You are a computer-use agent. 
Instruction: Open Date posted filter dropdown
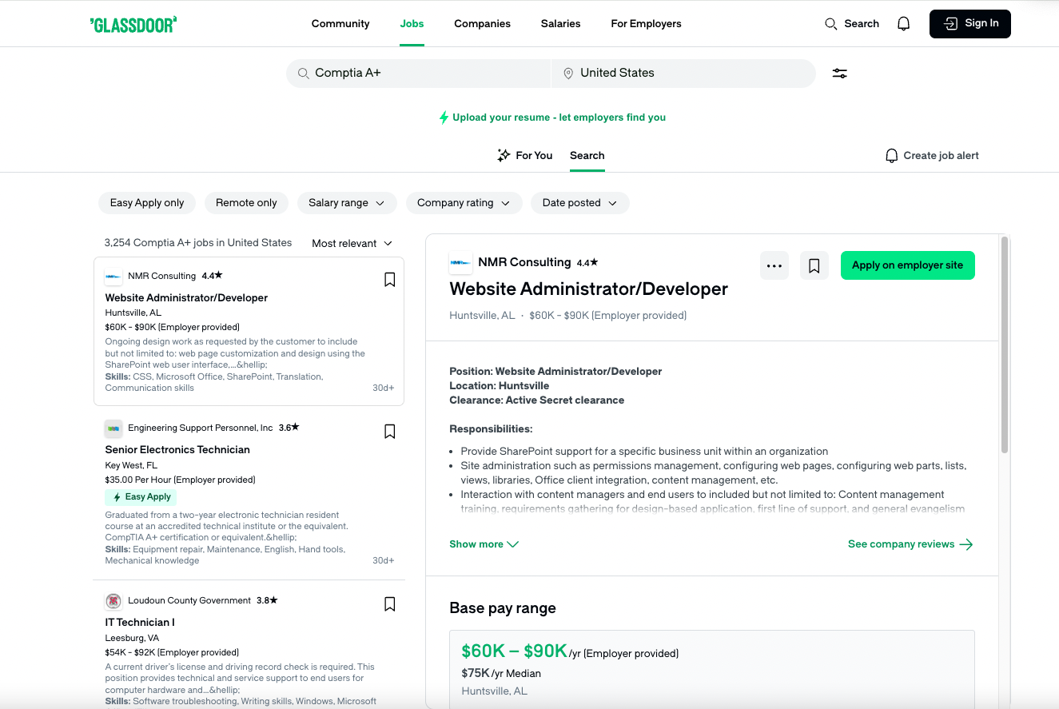[x=580, y=203]
